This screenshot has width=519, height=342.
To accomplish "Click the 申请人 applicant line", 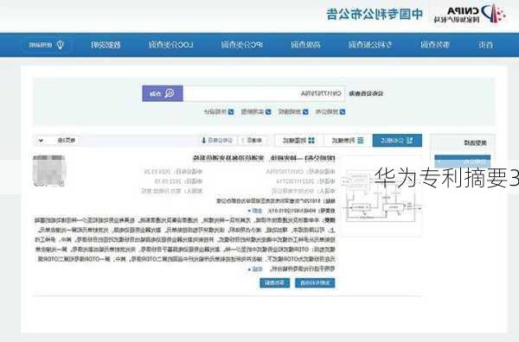I will 304,191.
